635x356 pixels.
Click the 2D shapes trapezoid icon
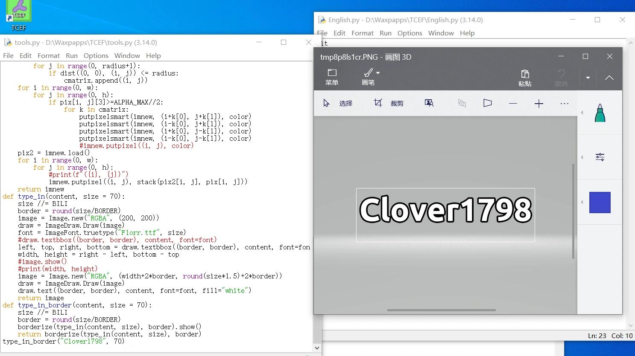coord(487,103)
